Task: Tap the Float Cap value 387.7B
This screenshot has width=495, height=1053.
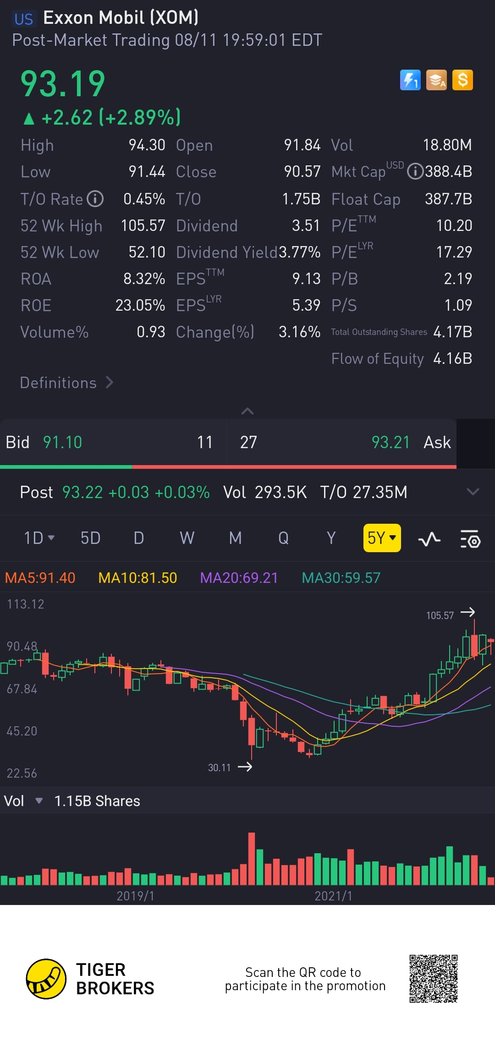Action: (x=448, y=199)
